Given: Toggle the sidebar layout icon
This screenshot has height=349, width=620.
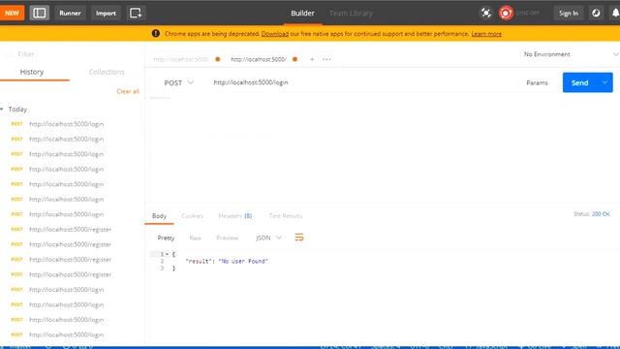Looking at the screenshot, I should click(39, 13).
